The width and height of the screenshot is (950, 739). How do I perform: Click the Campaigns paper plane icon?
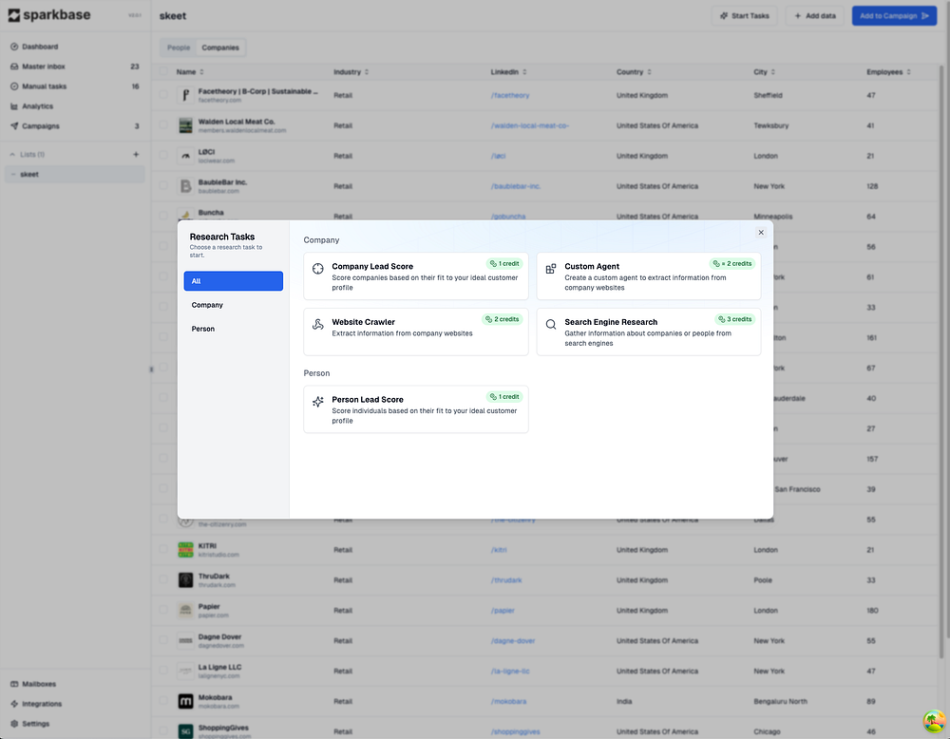point(14,126)
